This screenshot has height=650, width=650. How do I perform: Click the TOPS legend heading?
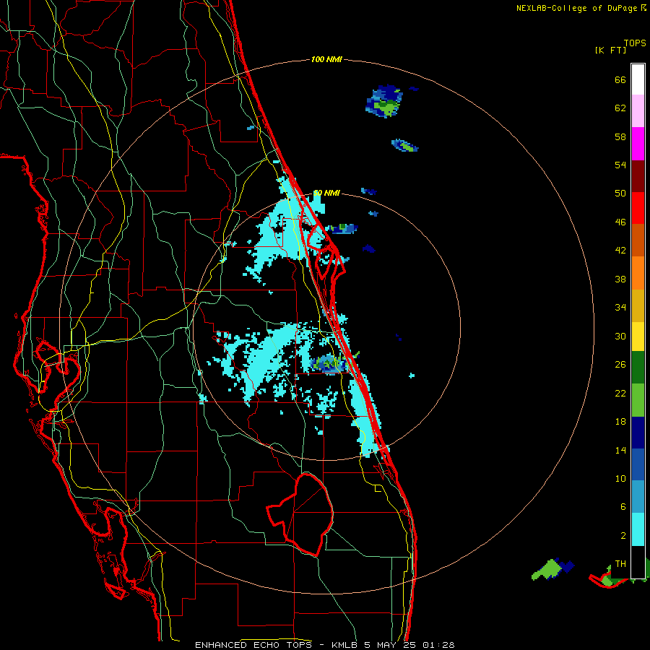(x=635, y=43)
